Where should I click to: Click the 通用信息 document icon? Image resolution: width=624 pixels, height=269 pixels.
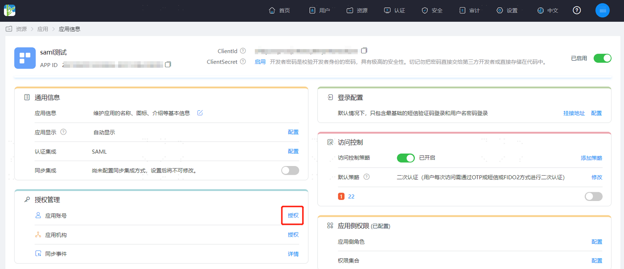[x=27, y=97]
